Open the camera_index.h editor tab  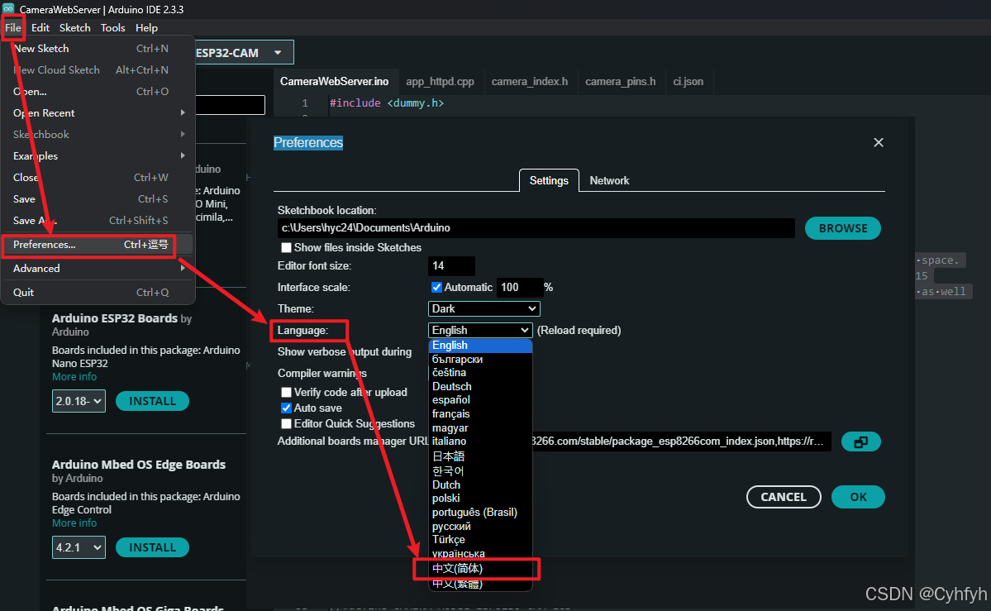pyautogui.click(x=530, y=82)
